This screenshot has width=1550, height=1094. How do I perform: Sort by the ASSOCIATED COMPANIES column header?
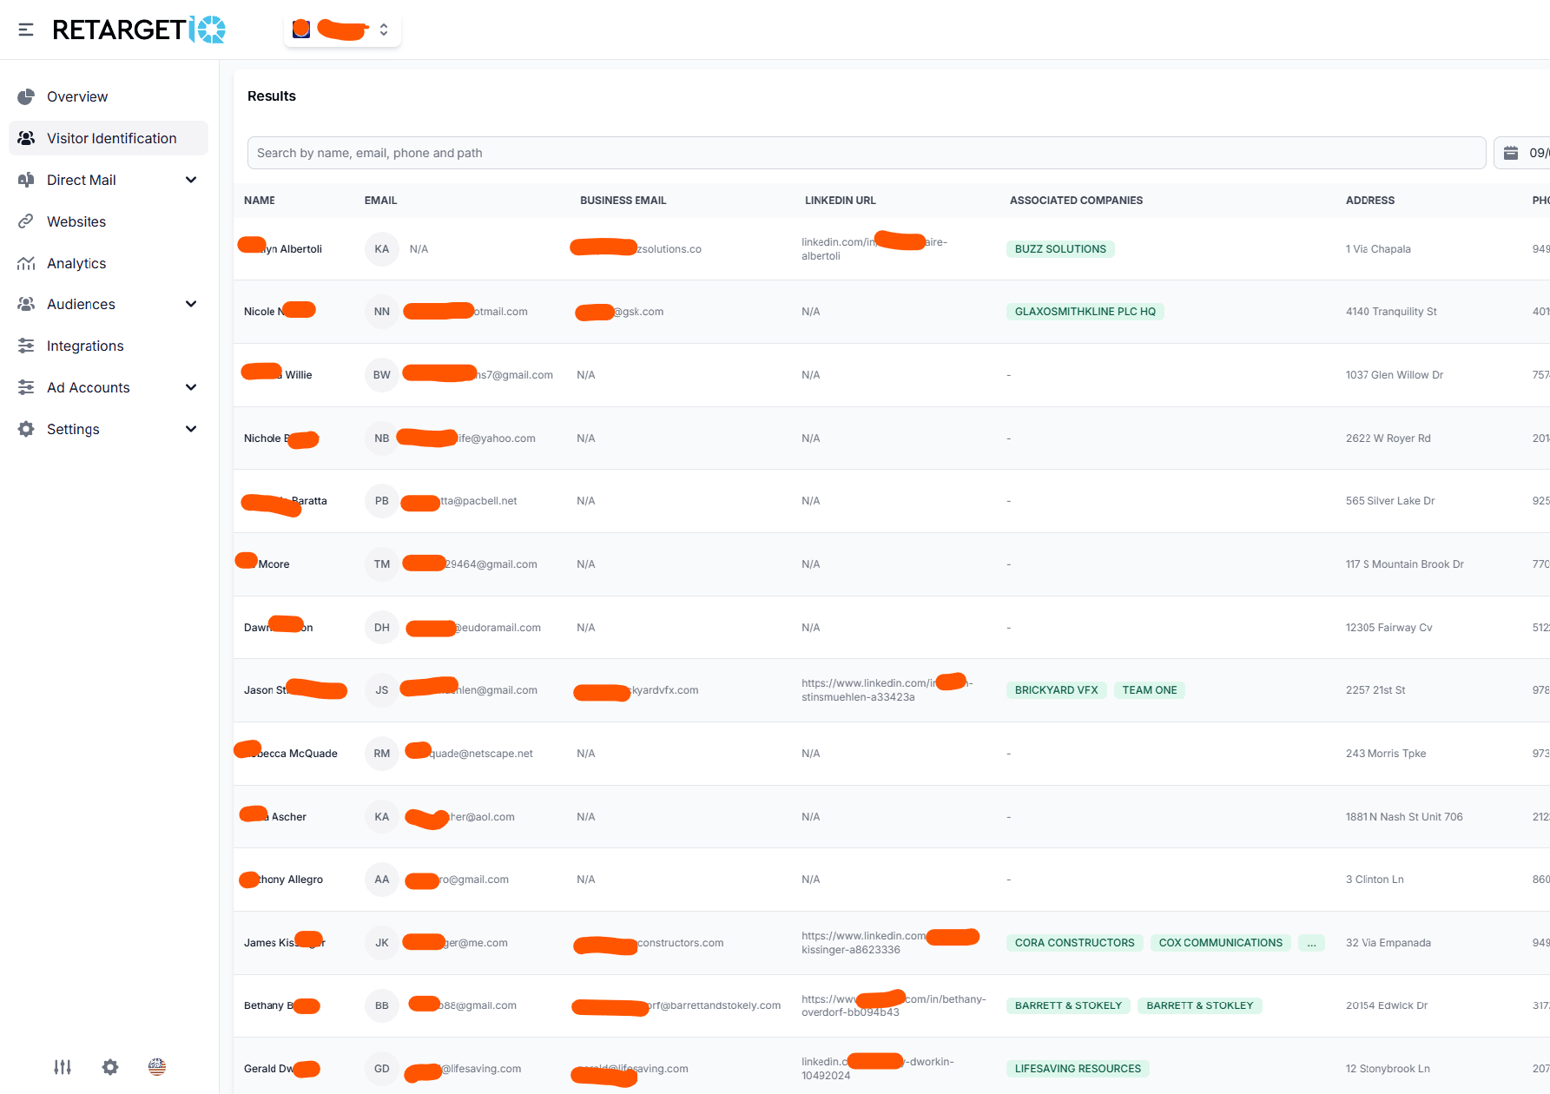click(1076, 201)
